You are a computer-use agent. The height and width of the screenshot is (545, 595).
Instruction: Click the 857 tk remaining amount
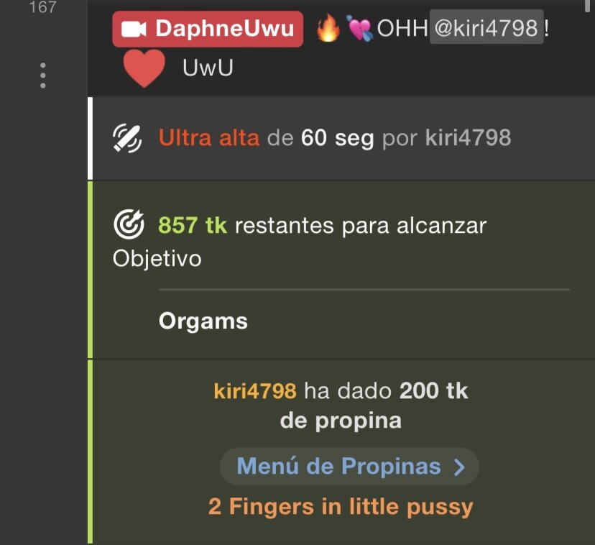coord(193,225)
